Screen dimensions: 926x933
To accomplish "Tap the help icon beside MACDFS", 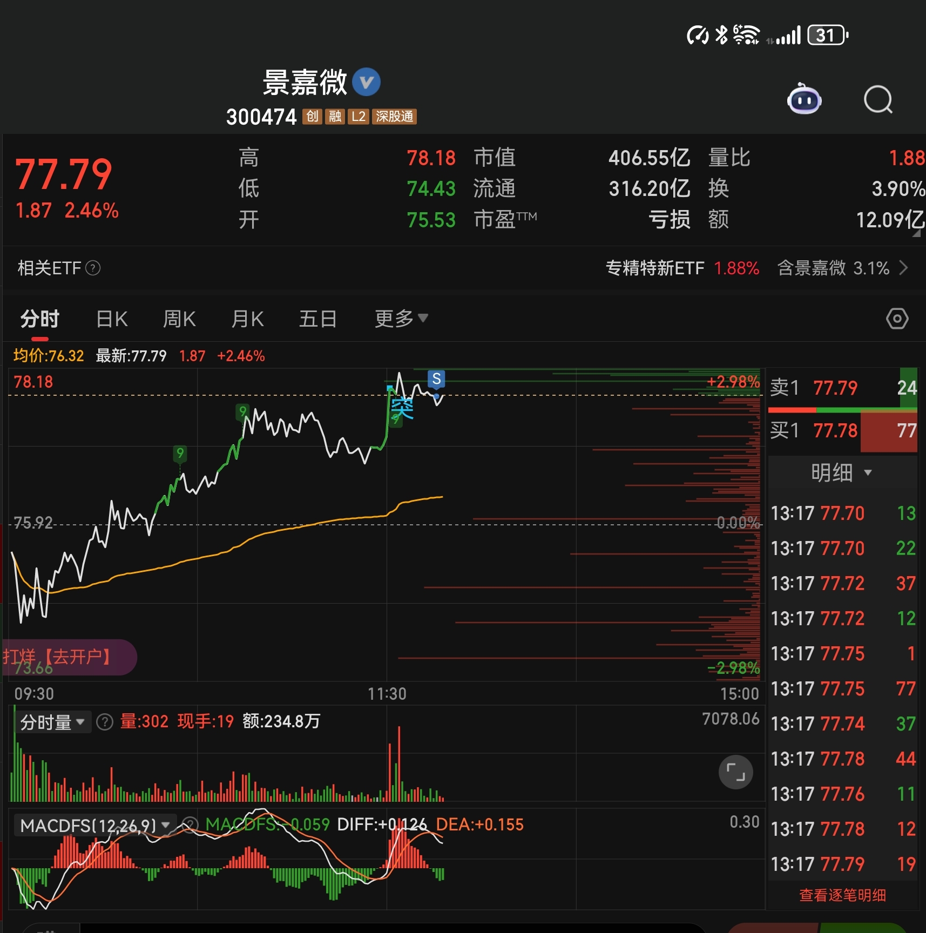I will [190, 825].
